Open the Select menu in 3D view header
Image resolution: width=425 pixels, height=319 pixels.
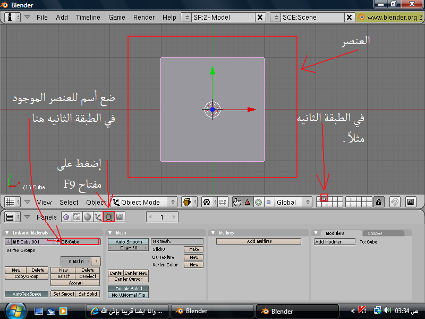point(69,203)
